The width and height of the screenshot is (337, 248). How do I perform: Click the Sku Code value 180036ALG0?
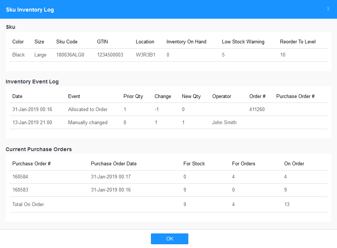coord(70,55)
